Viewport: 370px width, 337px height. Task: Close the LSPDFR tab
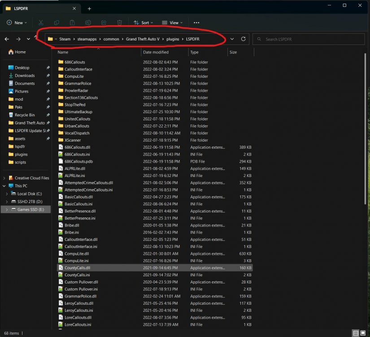[x=74, y=9]
